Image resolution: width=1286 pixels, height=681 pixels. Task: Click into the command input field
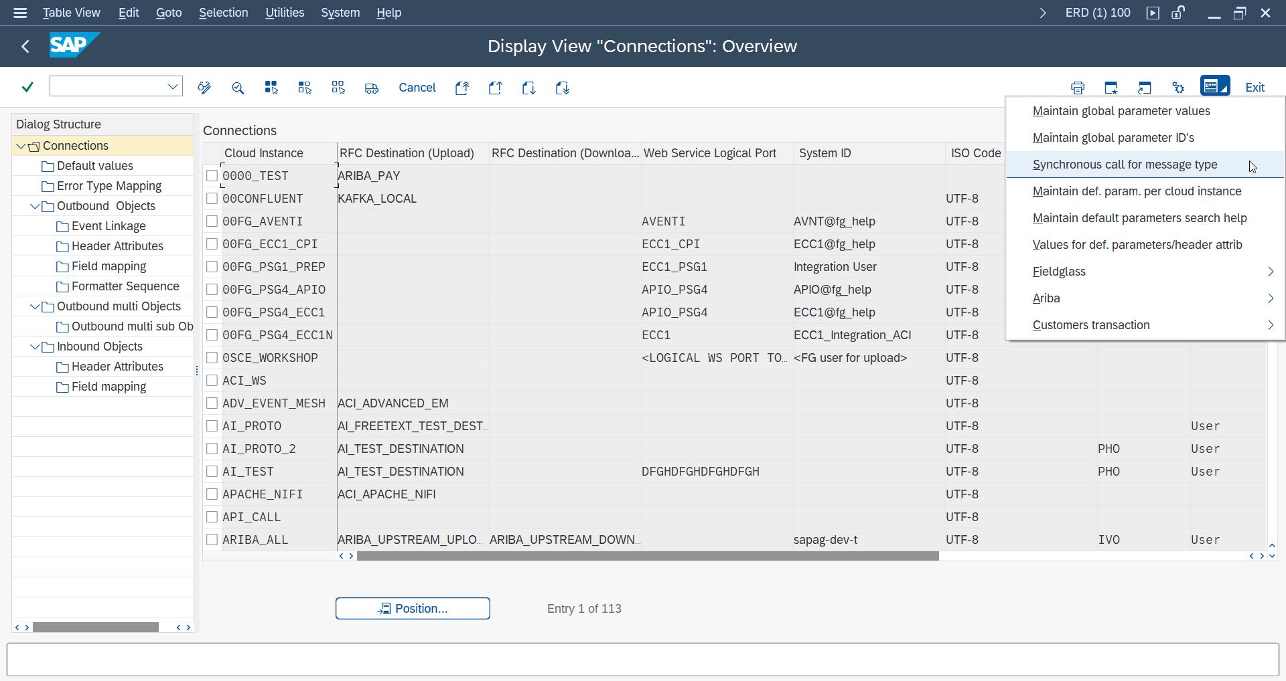(x=107, y=86)
